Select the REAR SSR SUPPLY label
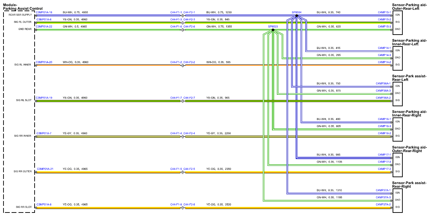Viewport: 430px width, 216px height. 20,15
